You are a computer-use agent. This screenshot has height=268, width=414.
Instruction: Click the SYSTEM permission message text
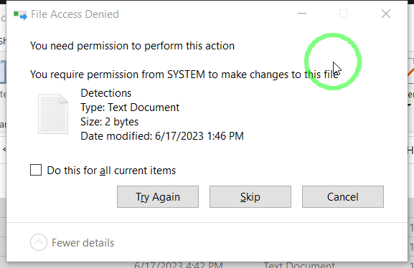click(x=184, y=75)
